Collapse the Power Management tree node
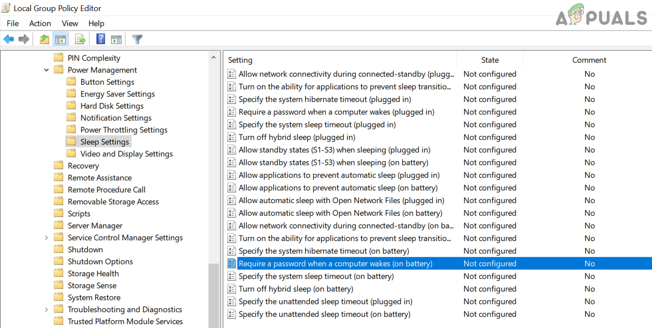652x328 pixels. coord(47,70)
